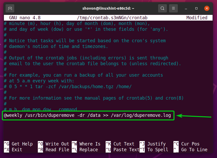Image resolution: width=217 pixels, height=158 pixels.
Task: Click the 'email to the user' comment line
Action: click(x=92, y=64)
